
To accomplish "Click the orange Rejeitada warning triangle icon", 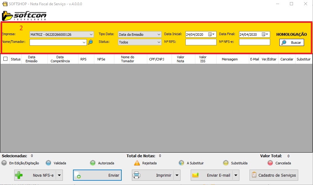I will pyautogui.click(x=137, y=163).
